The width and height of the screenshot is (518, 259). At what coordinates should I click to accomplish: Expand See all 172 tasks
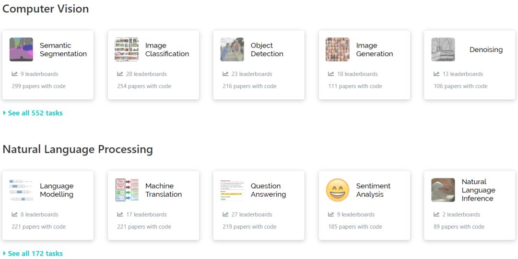tap(35, 254)
